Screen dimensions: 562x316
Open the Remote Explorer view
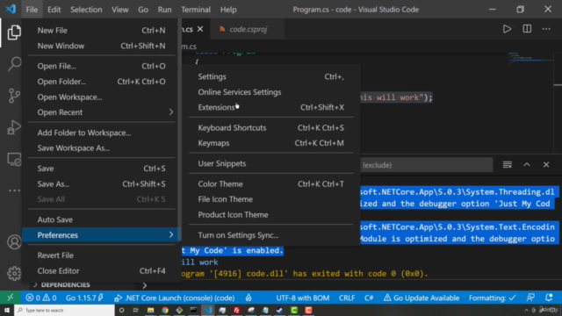coord(14,159)
